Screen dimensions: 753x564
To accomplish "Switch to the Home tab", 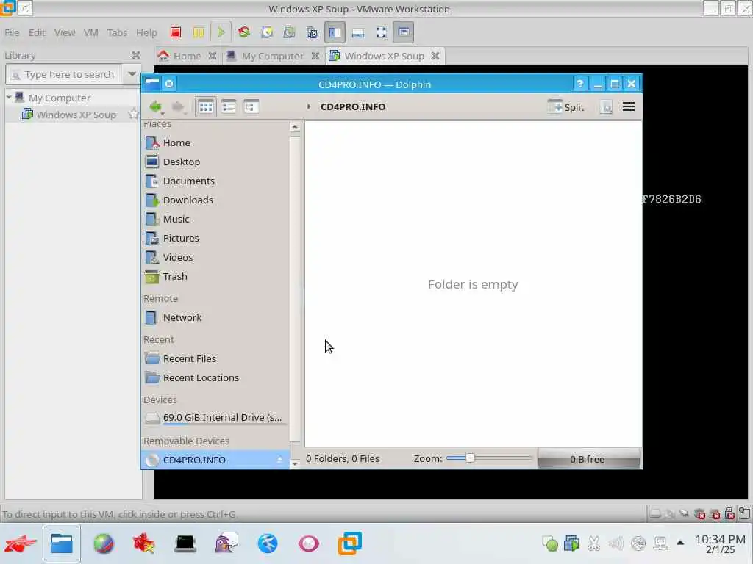I will (x=187, y=56).
